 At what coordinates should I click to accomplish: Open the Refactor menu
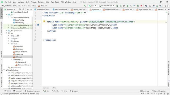tap(41, 2)
